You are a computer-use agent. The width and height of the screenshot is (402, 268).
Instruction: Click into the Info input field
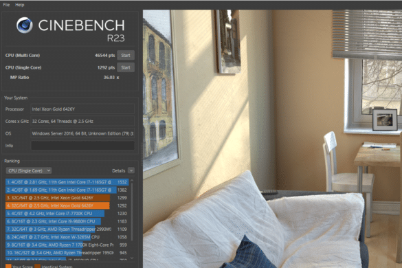click(82, 146)
